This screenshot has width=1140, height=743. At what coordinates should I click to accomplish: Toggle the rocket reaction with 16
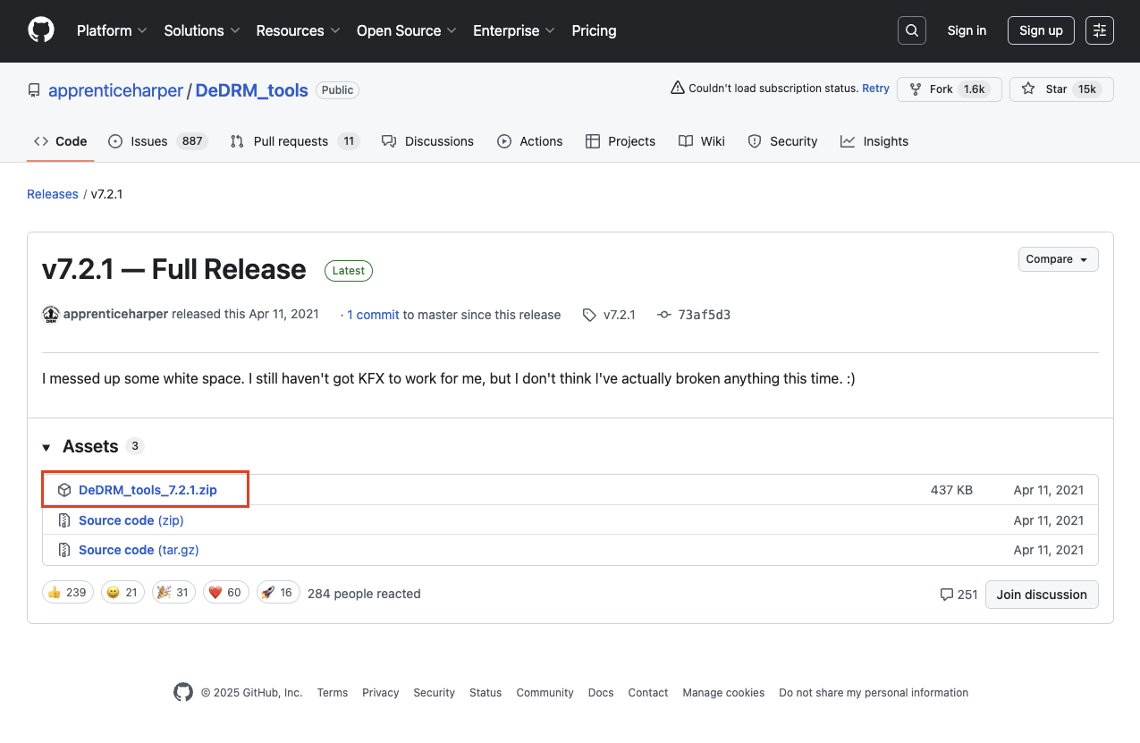pos(277,592)
